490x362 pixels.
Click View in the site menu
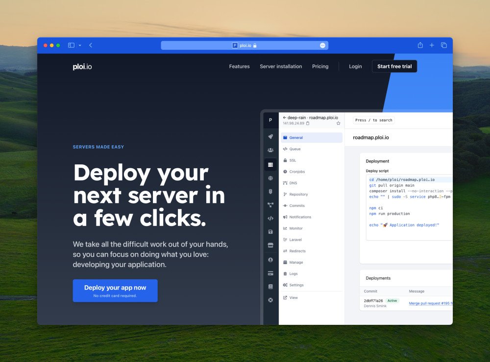tap(312, 298)
